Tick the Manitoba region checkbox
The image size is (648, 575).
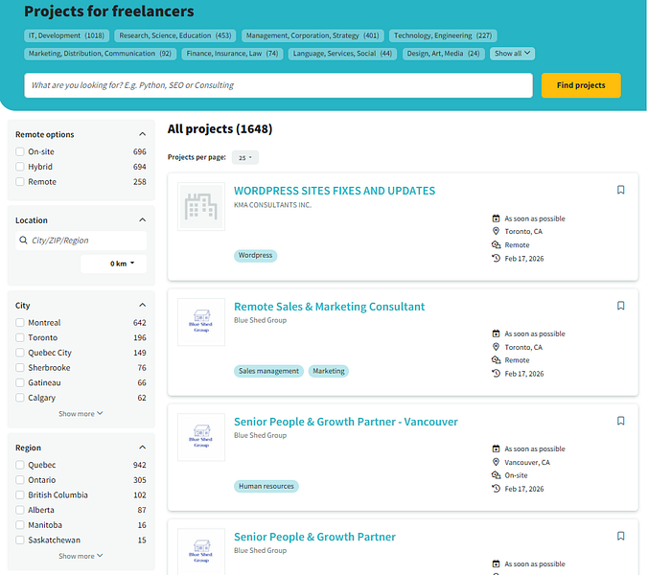point(20,525)
